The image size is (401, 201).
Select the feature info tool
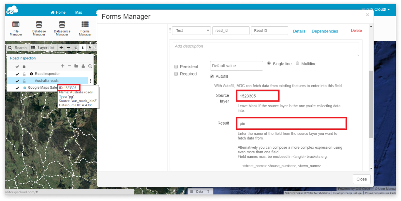tap(83, 47)
